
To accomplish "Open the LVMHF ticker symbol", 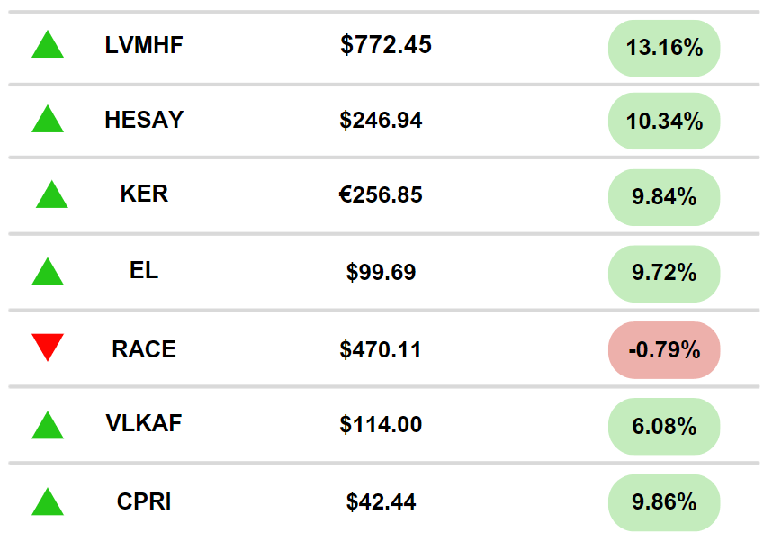I will pyautogui.click(x=144, y=45).
